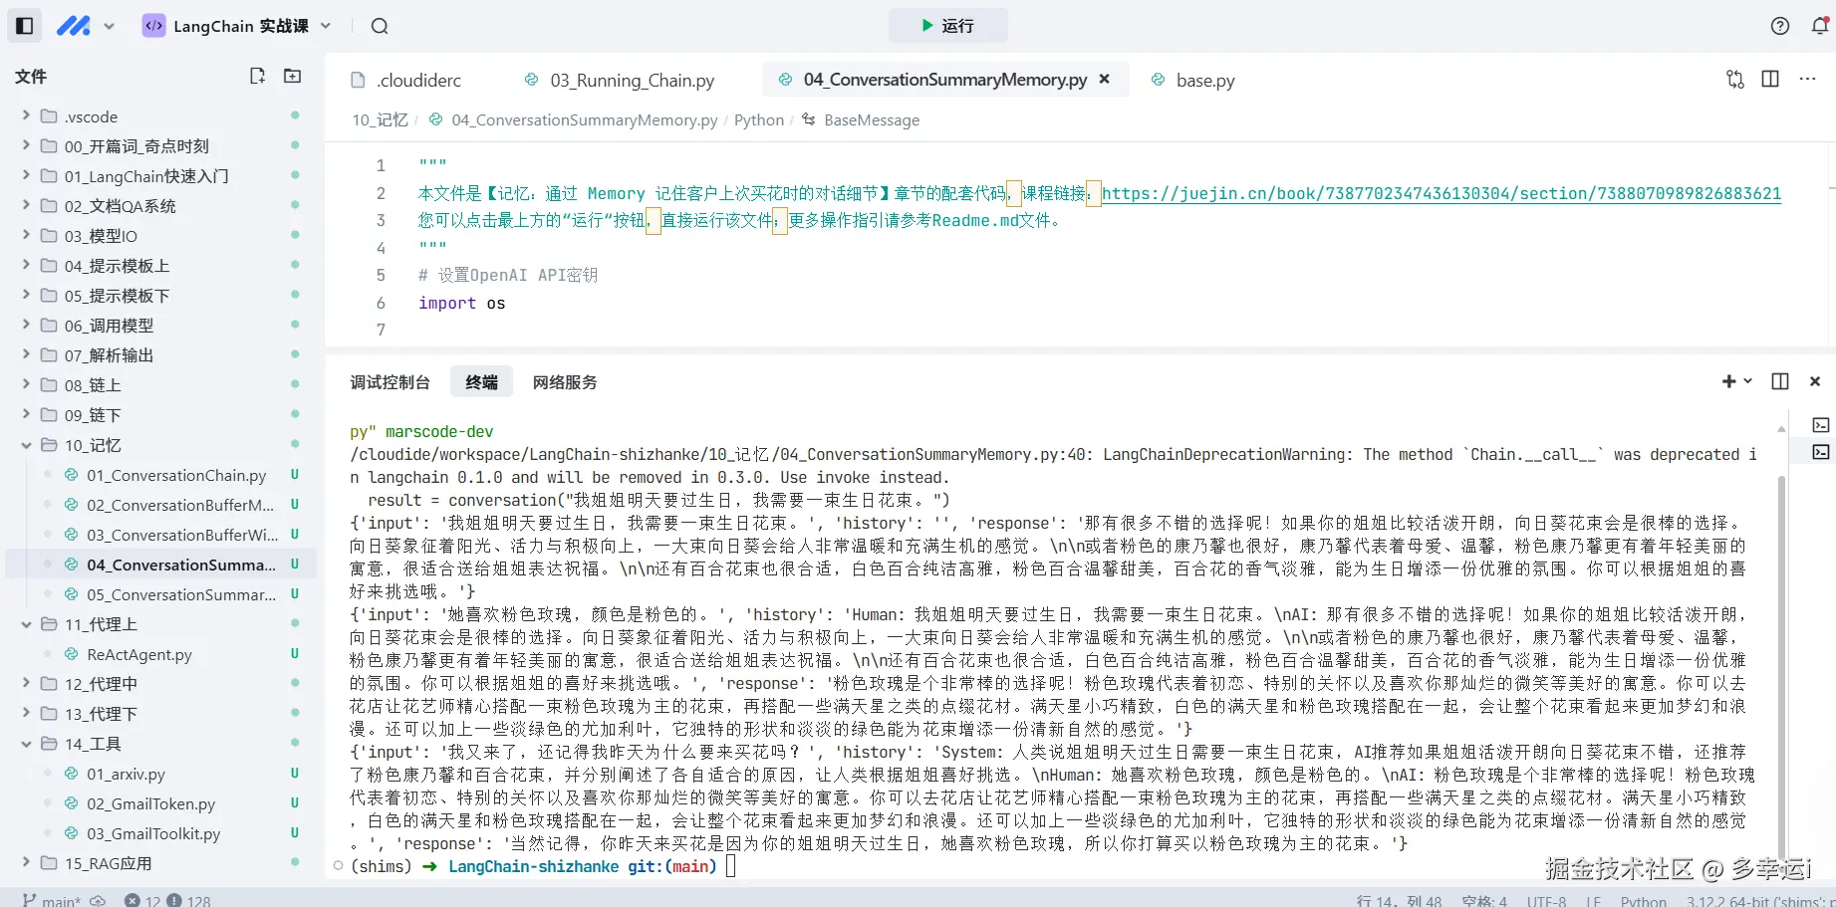The width and height of the screenshot is (1836, 907).
Task: Create a new folder via the new-folder icon
Action: click(x=291, y=76)
